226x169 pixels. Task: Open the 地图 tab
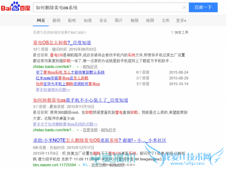[x=150, y=20]
